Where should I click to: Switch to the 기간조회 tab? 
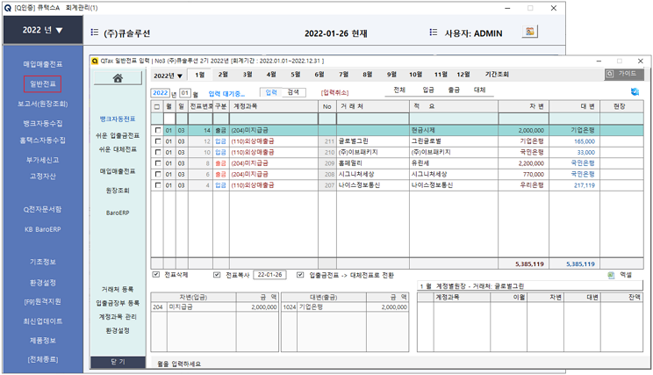[x=497, y=75]
